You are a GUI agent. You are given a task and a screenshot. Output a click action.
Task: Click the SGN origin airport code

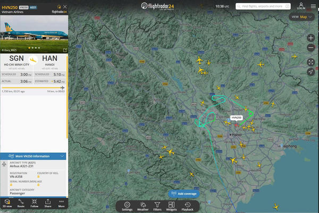tap(16, 59)
